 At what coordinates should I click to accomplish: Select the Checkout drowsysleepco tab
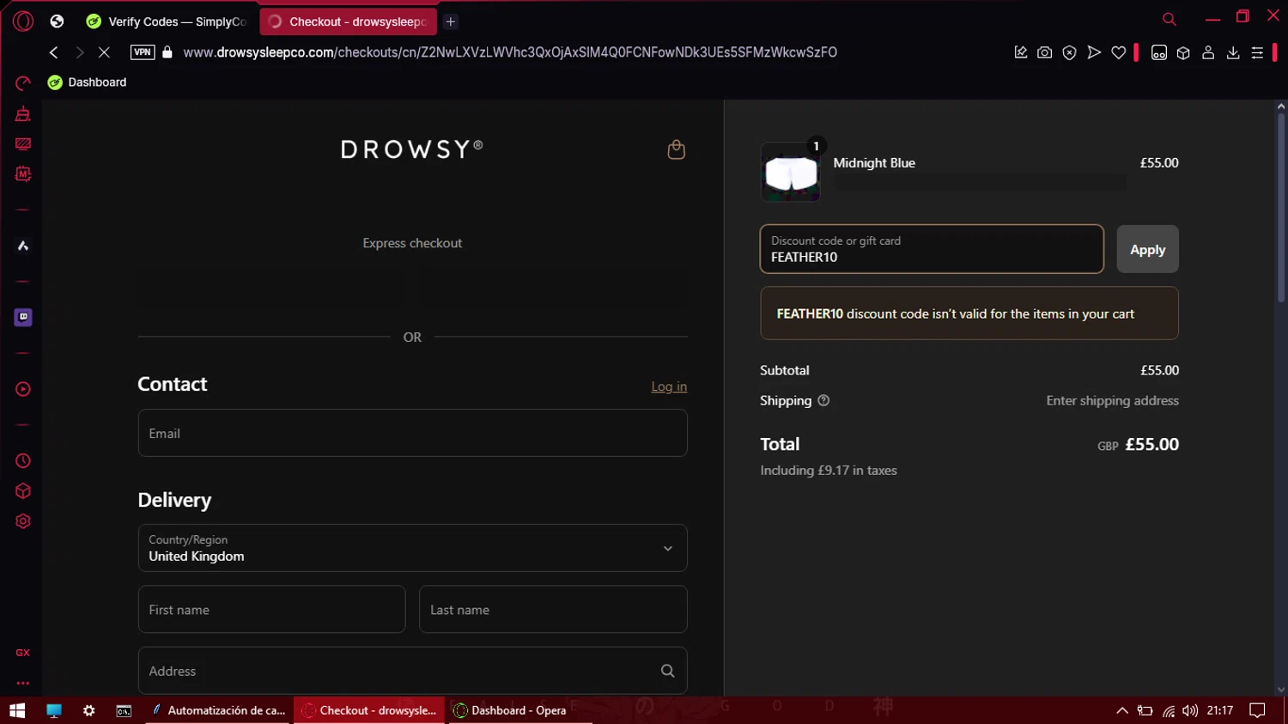[x=348, y=21]
